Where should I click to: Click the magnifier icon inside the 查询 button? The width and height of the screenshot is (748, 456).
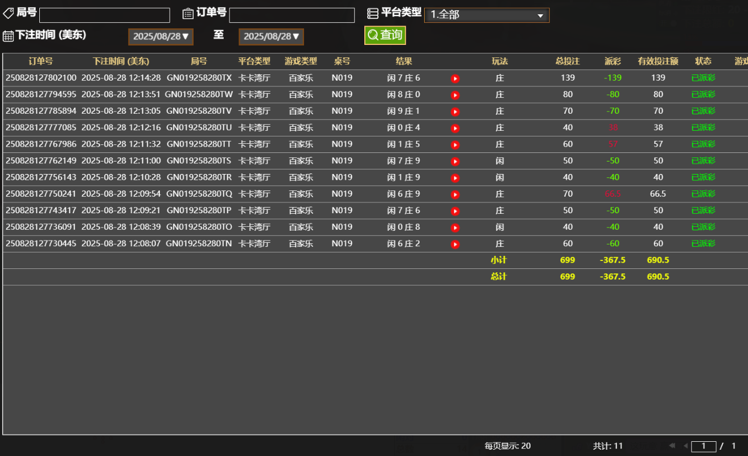(x=373, y=35)
